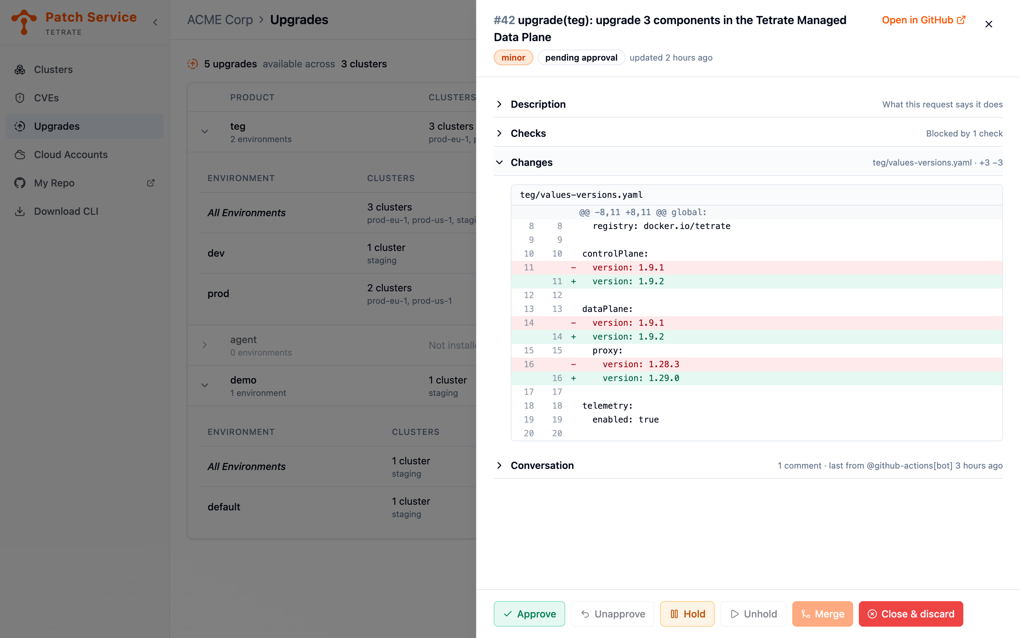
Task: Expand the Description section
Action: 748,104
